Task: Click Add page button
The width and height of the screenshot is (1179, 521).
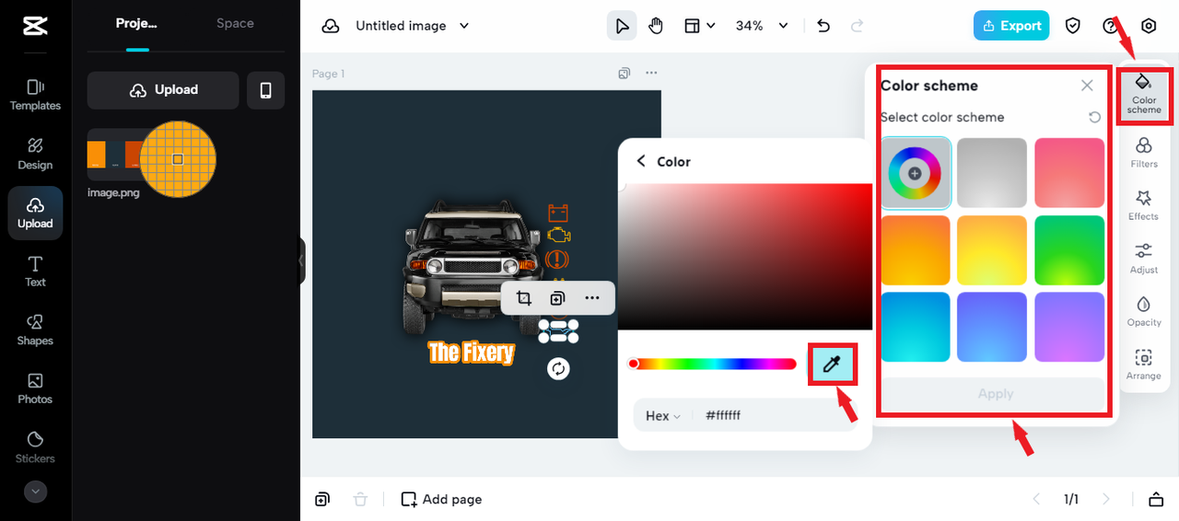Action: [442, 500]
